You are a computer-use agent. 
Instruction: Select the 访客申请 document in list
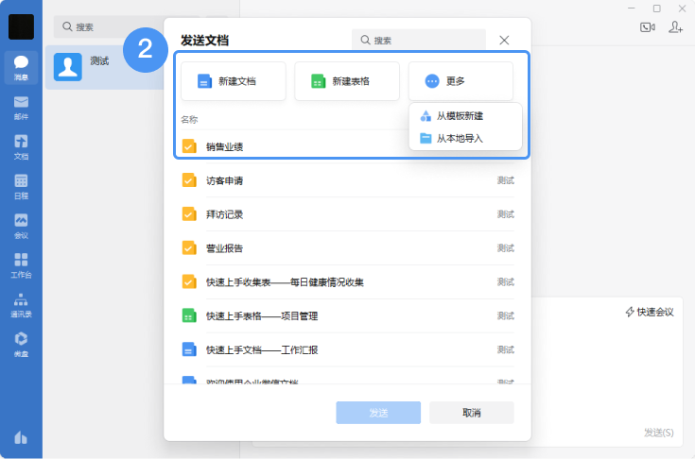coord(225,180)
